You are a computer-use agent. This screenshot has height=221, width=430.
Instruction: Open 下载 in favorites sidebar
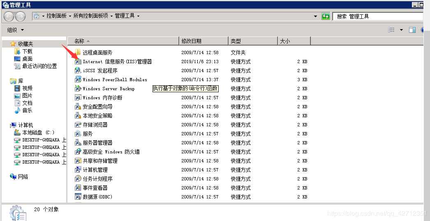pos(28,51)
